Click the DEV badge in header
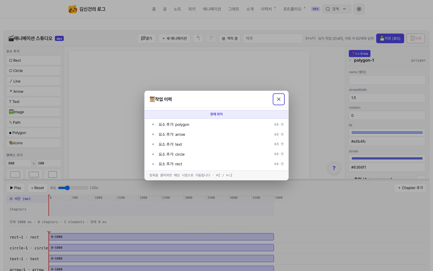Screen dimensions: 433x271 click(315, 9)
